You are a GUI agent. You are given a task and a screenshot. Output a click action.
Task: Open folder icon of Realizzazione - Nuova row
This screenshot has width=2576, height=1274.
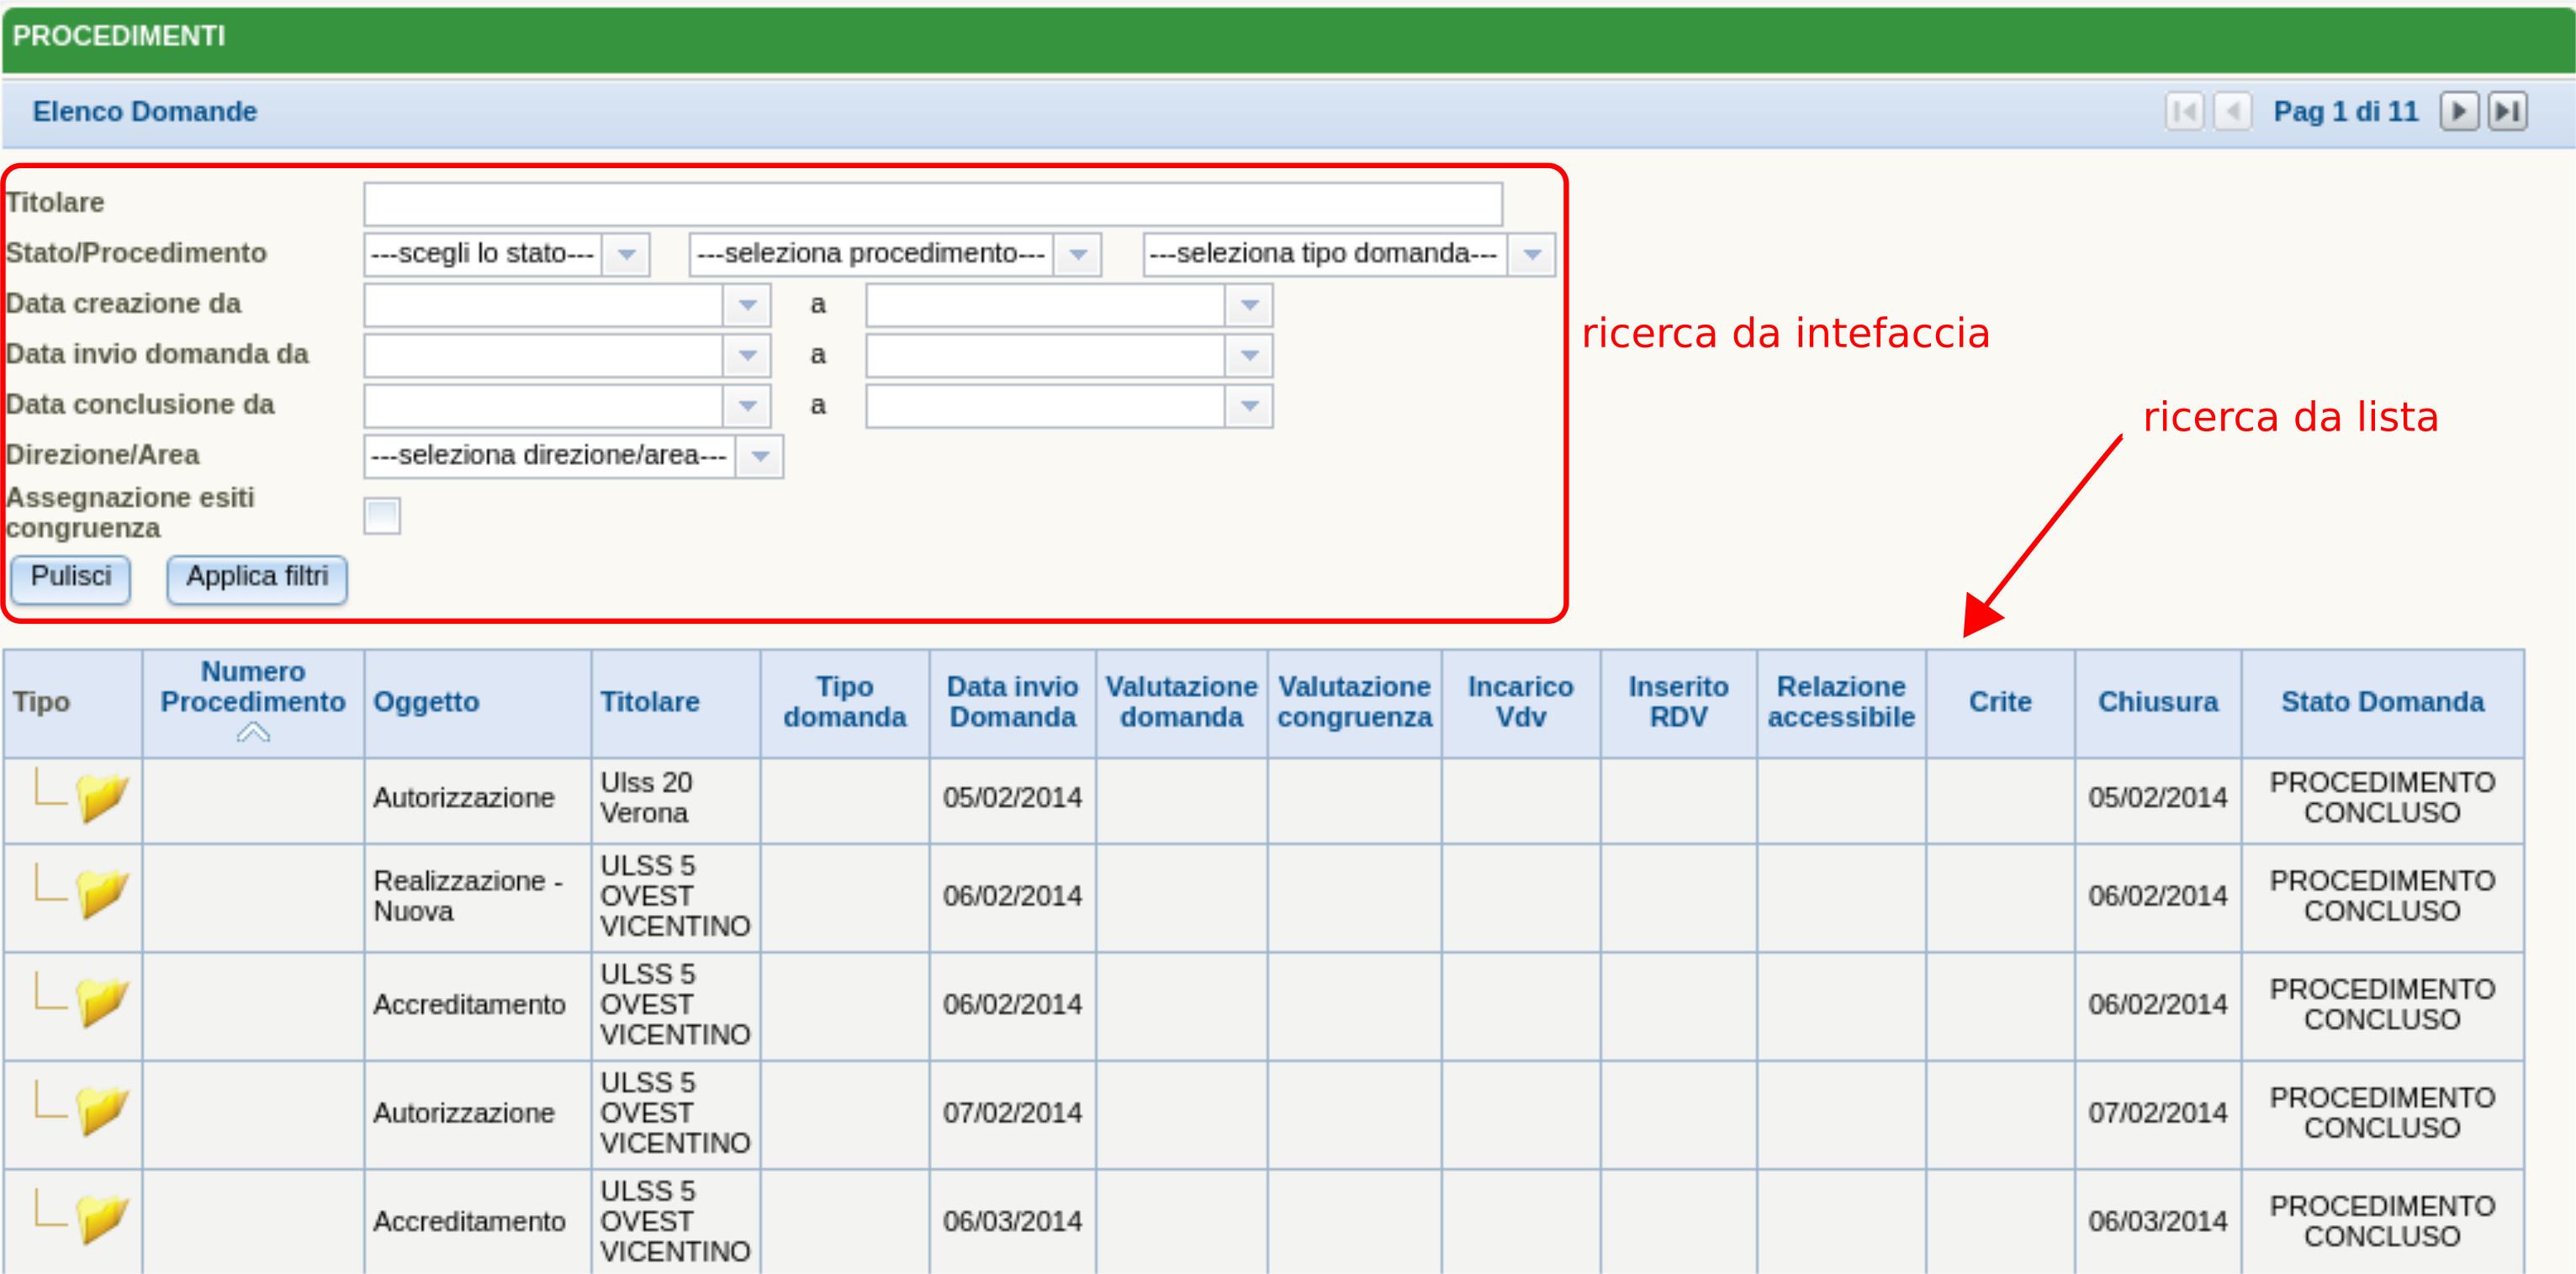tap(101, 894)
